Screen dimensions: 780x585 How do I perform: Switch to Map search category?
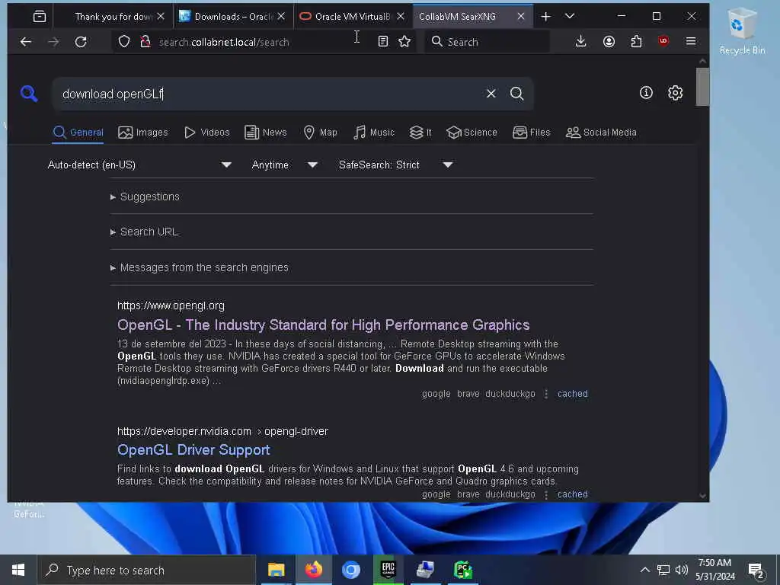coord(321,133)
